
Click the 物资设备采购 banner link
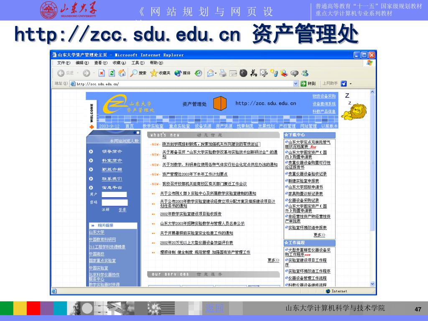[324, 96]
